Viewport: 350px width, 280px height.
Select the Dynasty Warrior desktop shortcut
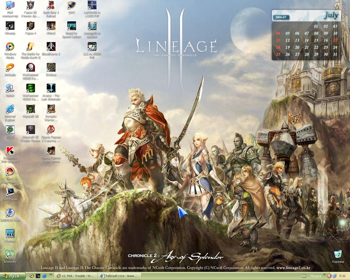click(51, 113)
